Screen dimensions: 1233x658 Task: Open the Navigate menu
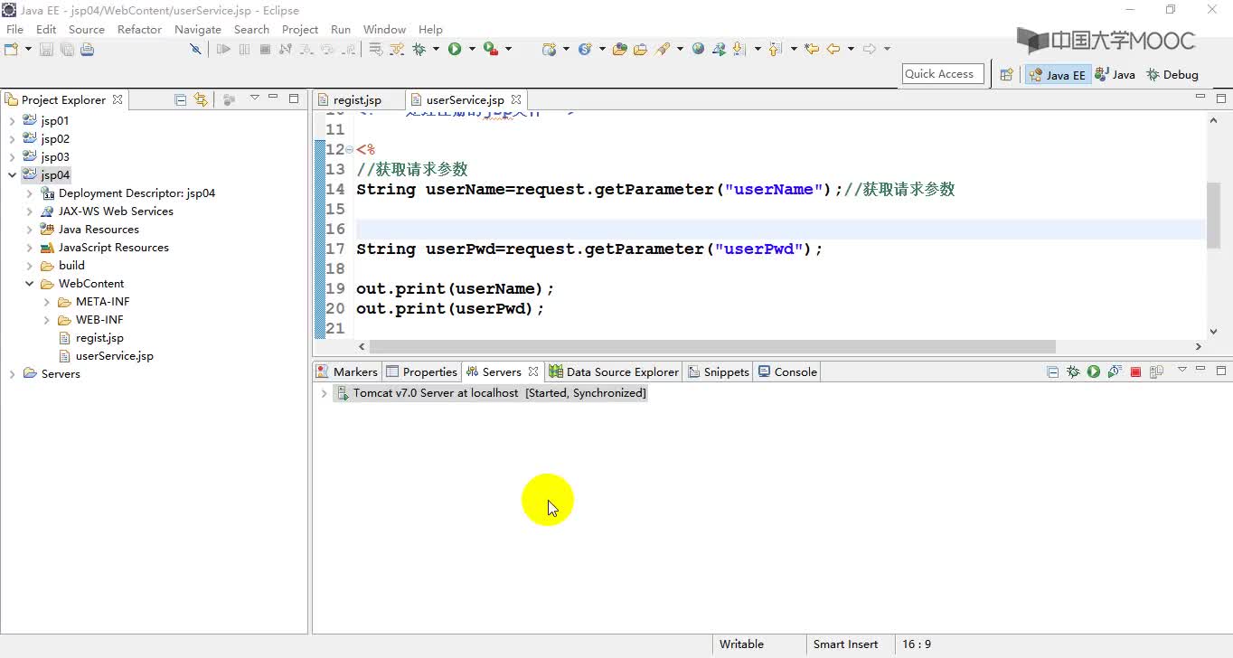click(x=197, y=29)
